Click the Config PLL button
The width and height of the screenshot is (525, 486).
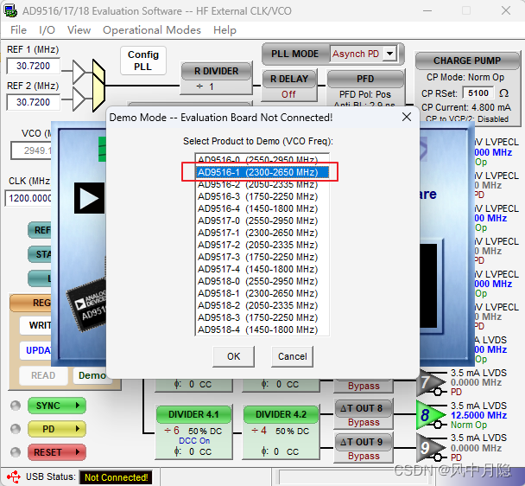pyautogui.click(x=143, y=61)
